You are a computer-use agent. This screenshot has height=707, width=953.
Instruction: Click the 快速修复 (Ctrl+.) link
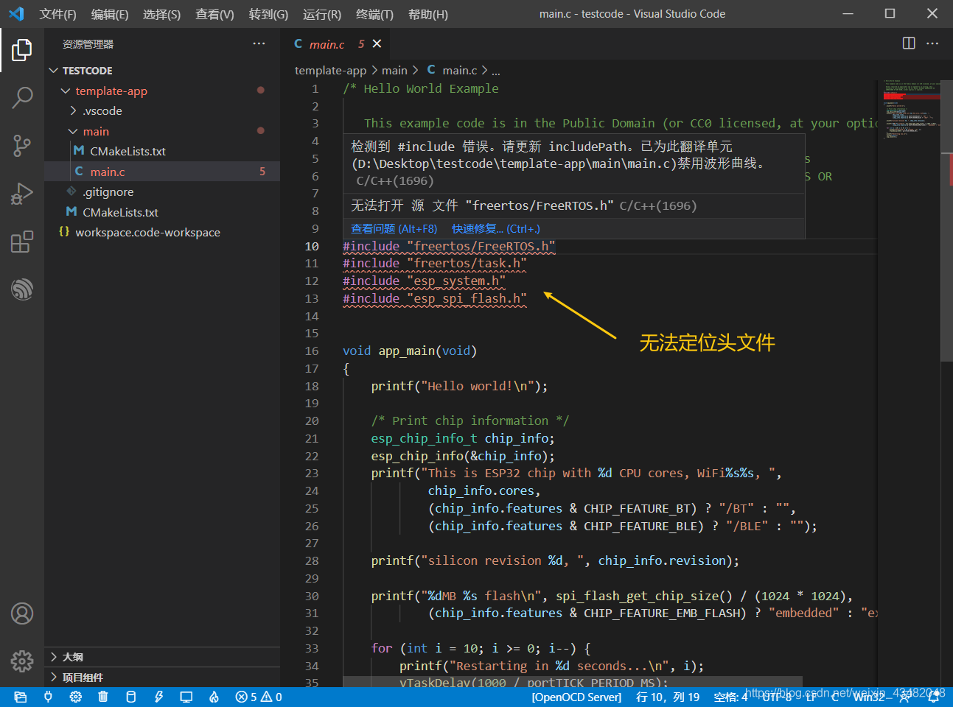tap(495, 229)
